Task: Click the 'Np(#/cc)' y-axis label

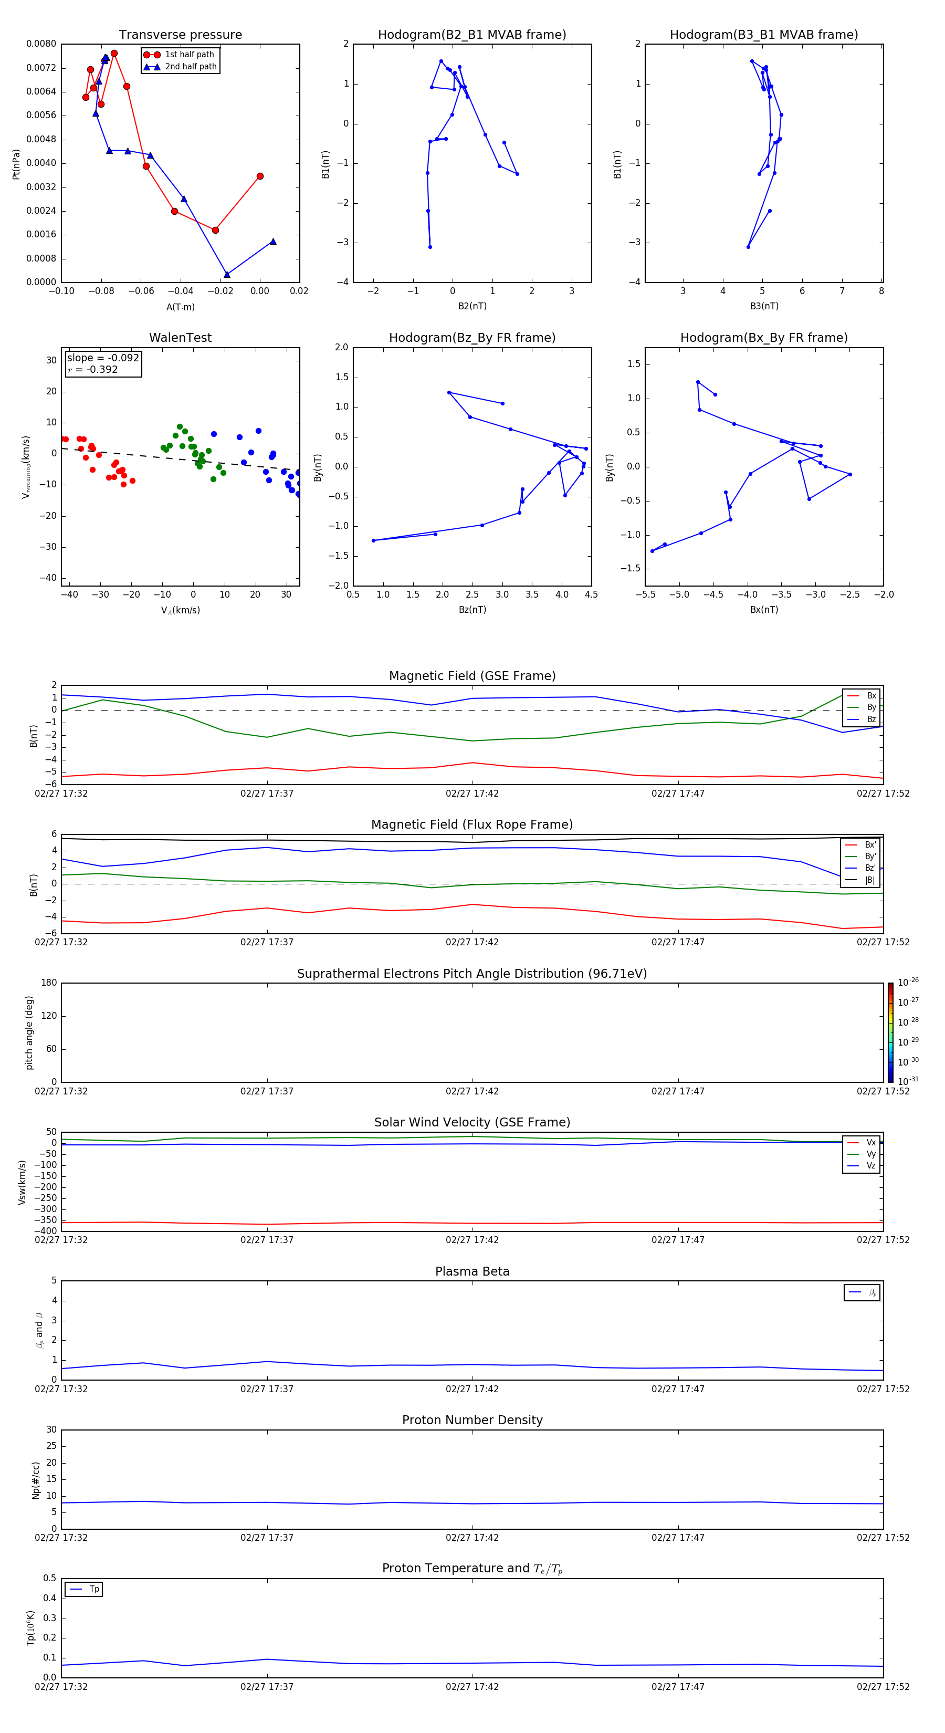Action: (x=36, y=1480)
